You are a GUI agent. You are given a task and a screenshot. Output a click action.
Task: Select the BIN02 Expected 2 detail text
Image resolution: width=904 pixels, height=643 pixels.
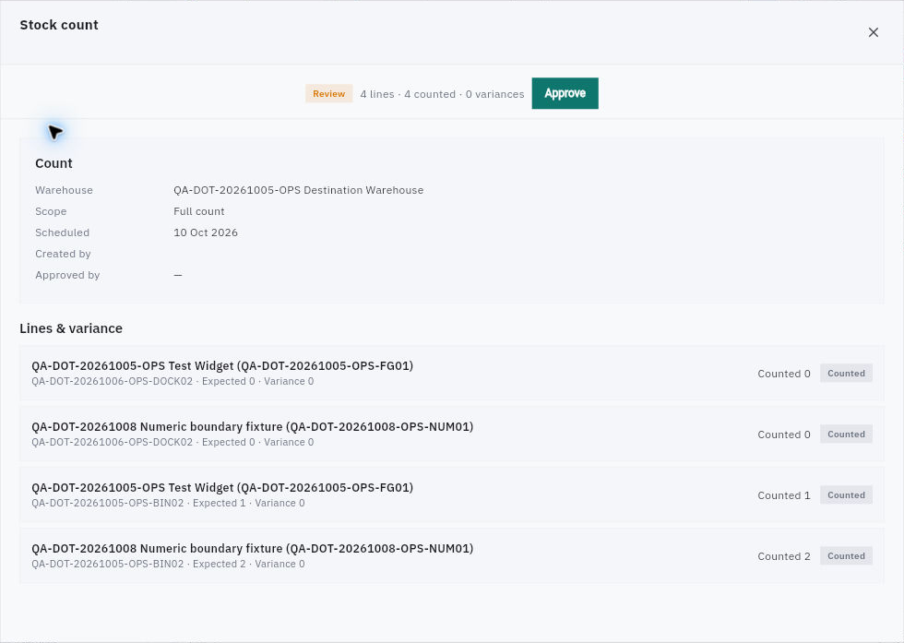pyautogui.click(x=168, y=564)
